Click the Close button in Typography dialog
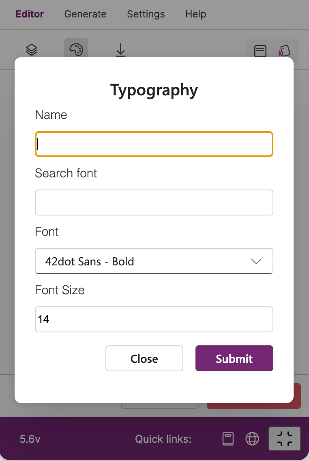Image resolution: width=309 pixels, height=461 pixels. click(144, 358)
